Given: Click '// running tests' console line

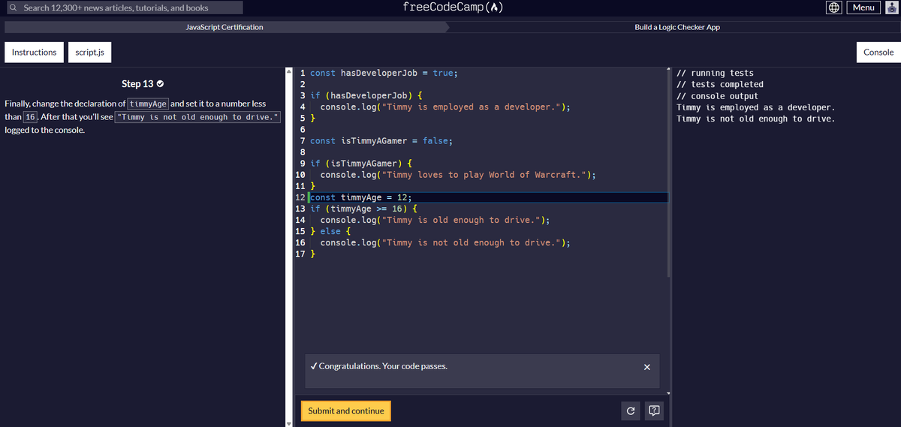Looking at the screenshot, I should coord(715,74).
